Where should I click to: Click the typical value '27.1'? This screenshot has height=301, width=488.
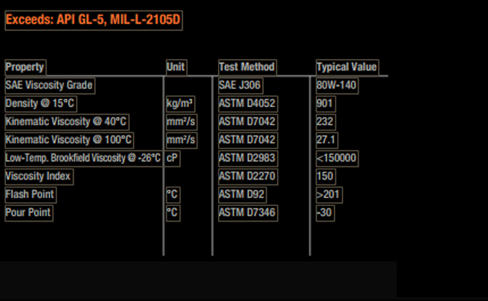[327, 140]
